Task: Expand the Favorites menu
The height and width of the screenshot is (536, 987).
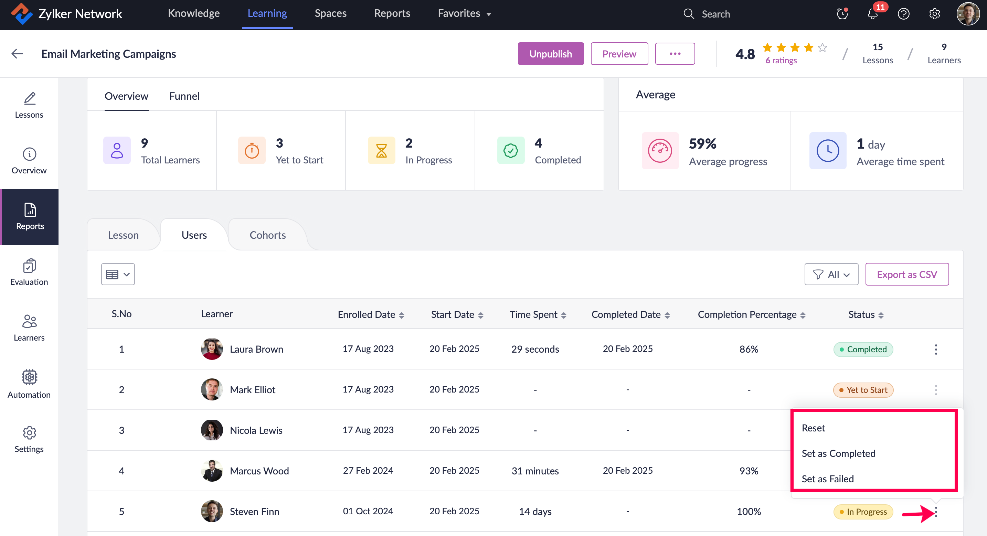Action: (464, 13)
